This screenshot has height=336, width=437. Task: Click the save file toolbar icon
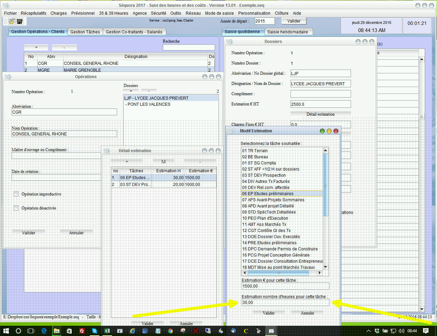[x=20, y=21]
